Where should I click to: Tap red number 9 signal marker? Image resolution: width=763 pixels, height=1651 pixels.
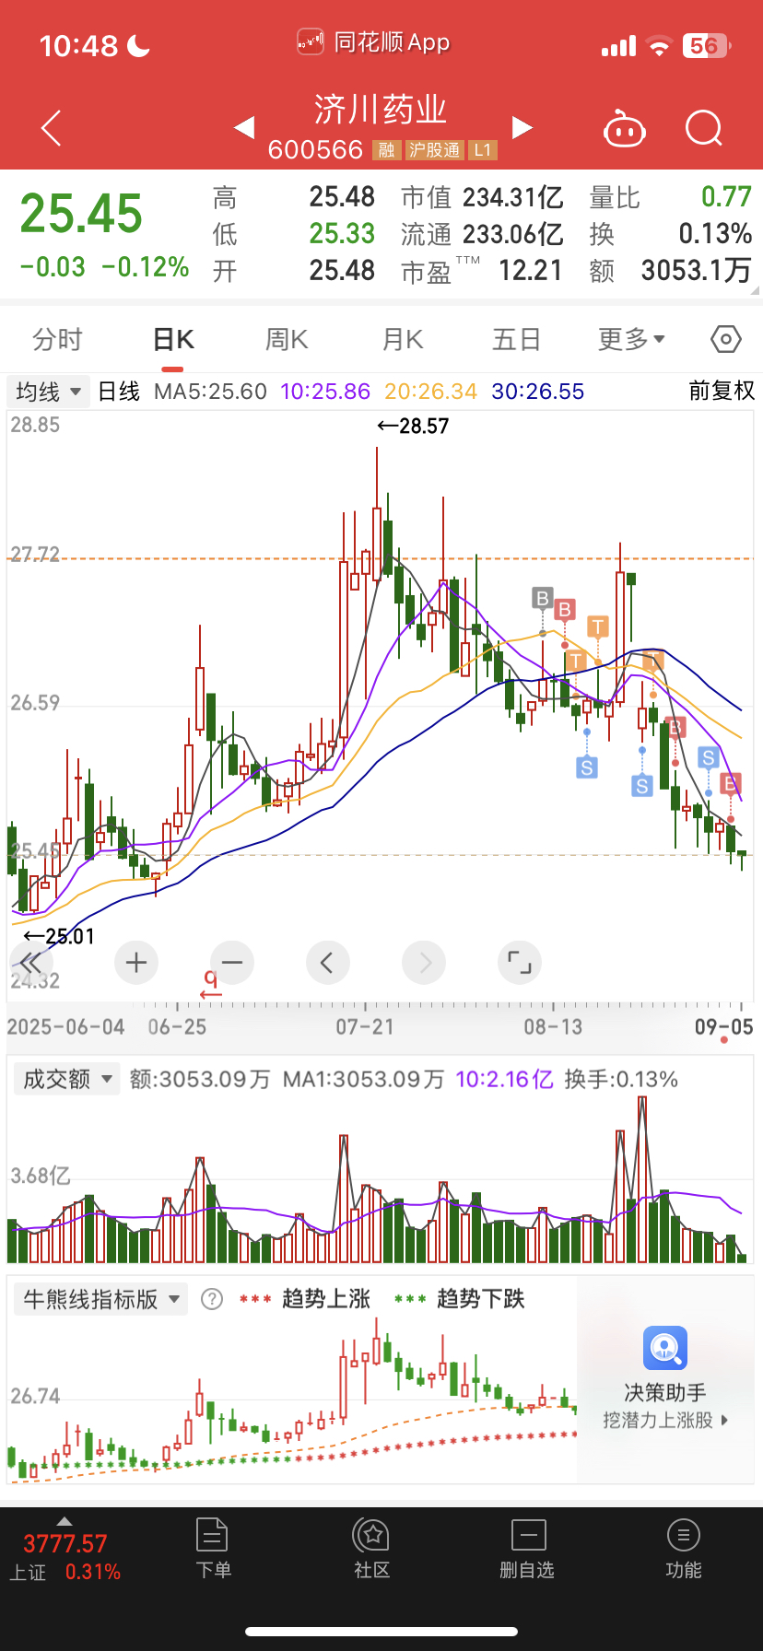click(x=211, y=984)
